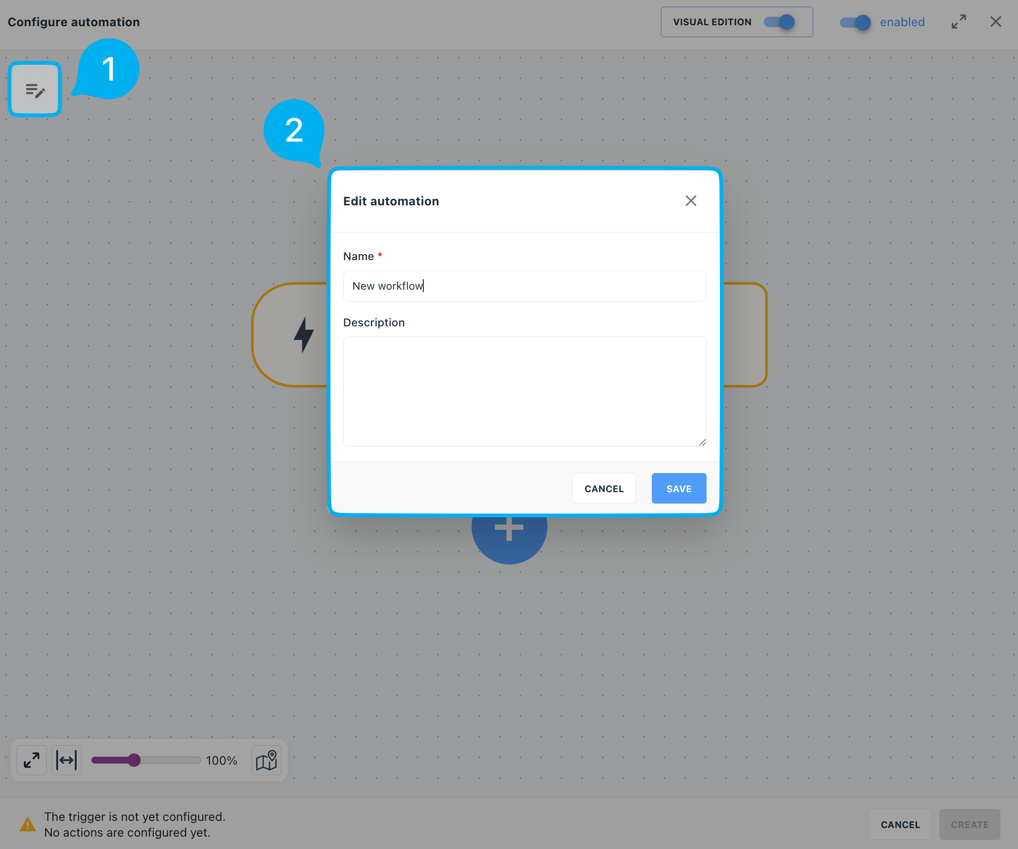Click the warning triangle icon
This screenshot has width=1018, height=849.
(x=28, y=824)
